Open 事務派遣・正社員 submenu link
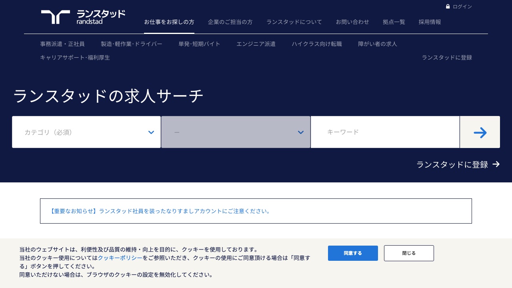The height and width of the screenshot is (288, 512). click(x=62, y=44)
